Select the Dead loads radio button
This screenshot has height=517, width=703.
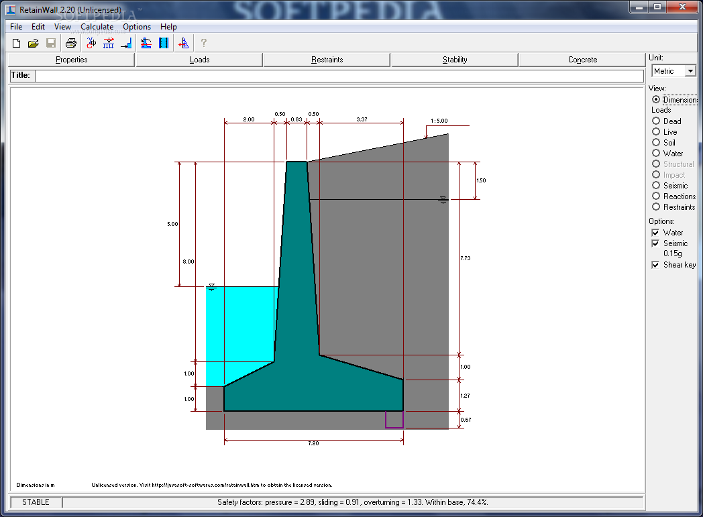click(x=656, y=121)
